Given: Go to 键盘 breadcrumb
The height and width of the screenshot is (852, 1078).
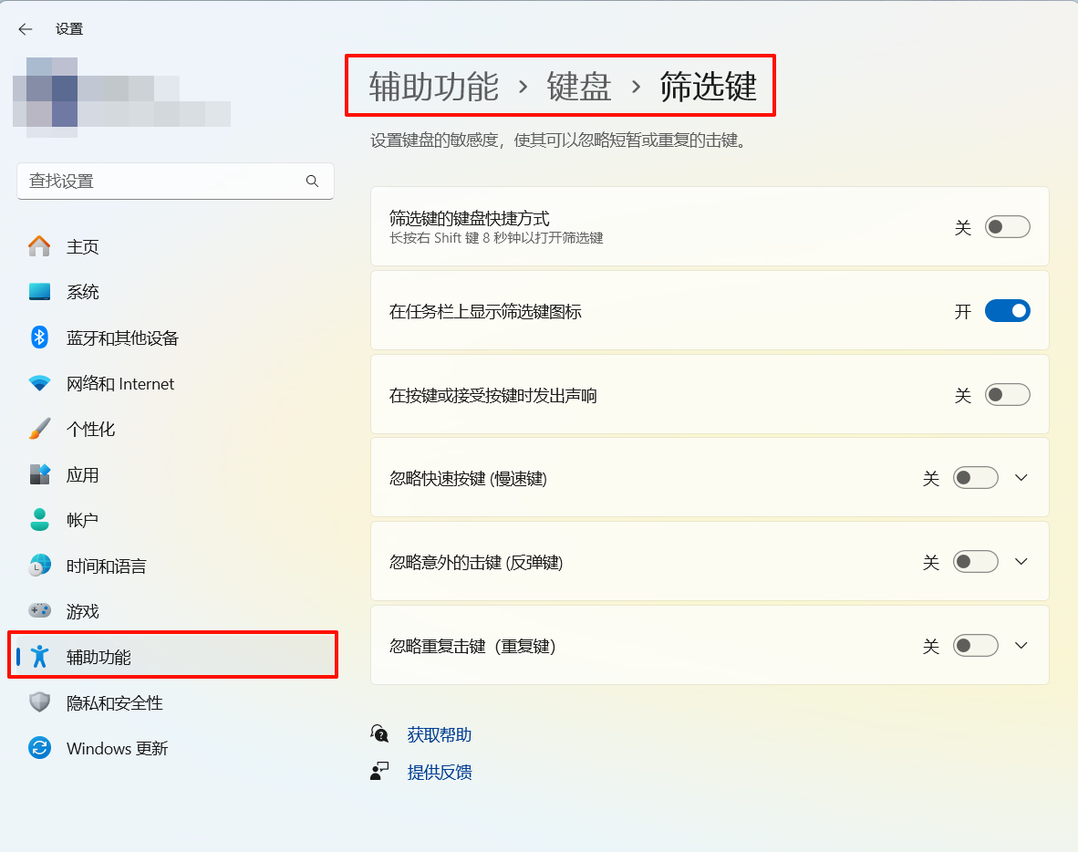Looking at the screenshot, I should click(579, 87).
